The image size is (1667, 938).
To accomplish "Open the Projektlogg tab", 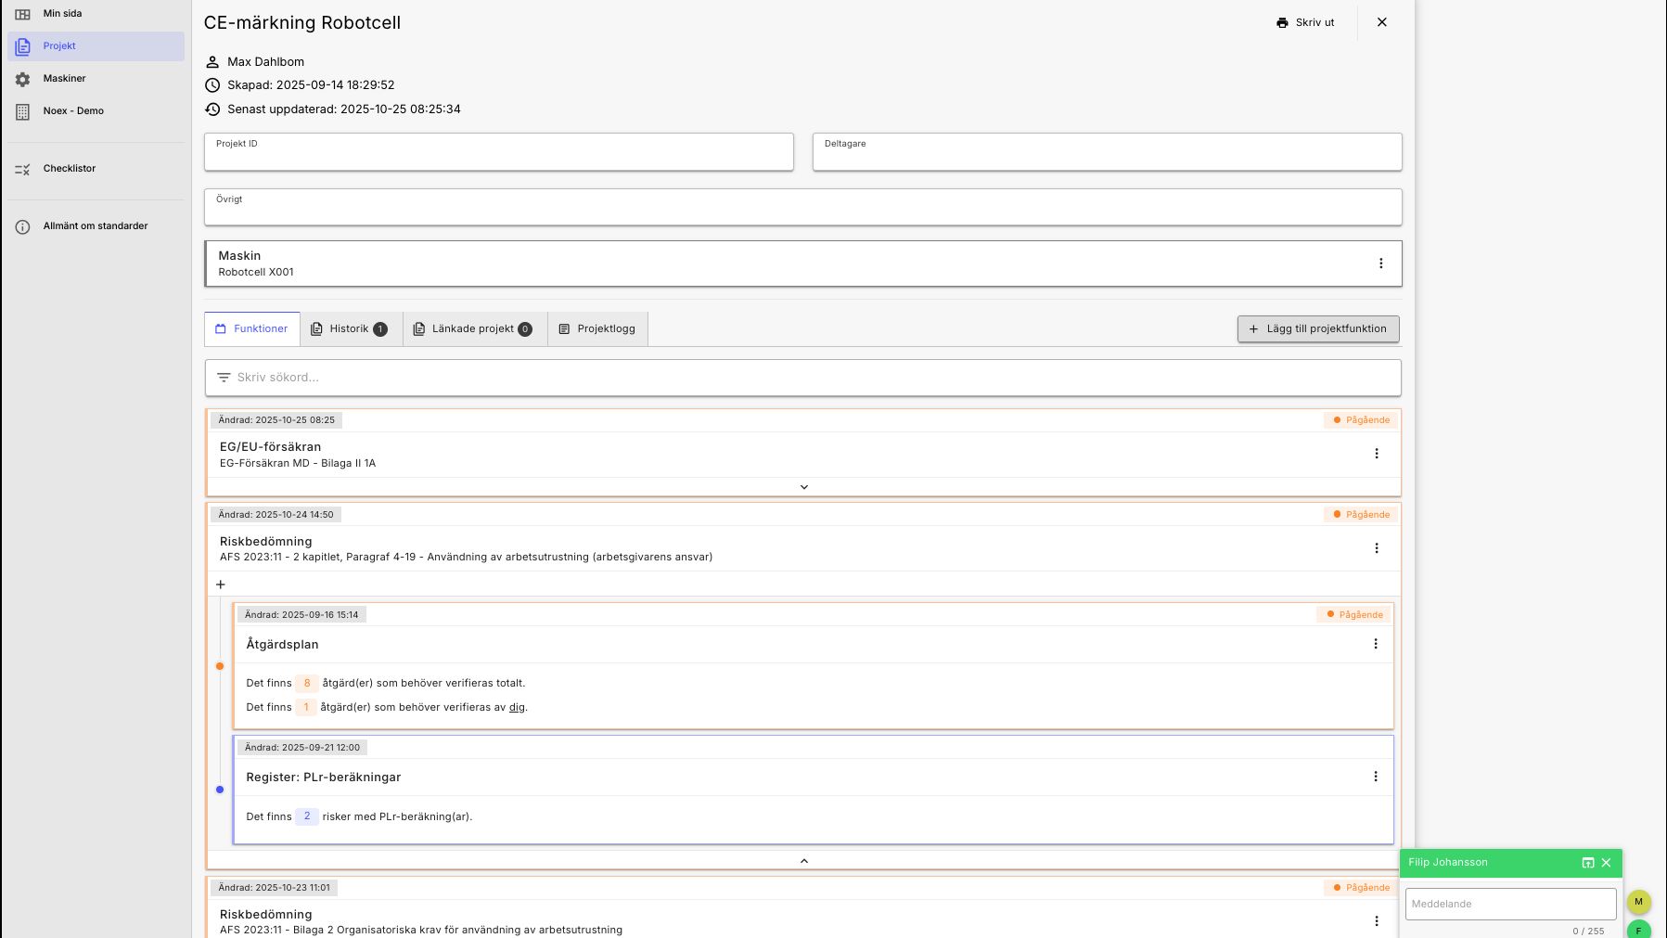I will coord(597,329).
